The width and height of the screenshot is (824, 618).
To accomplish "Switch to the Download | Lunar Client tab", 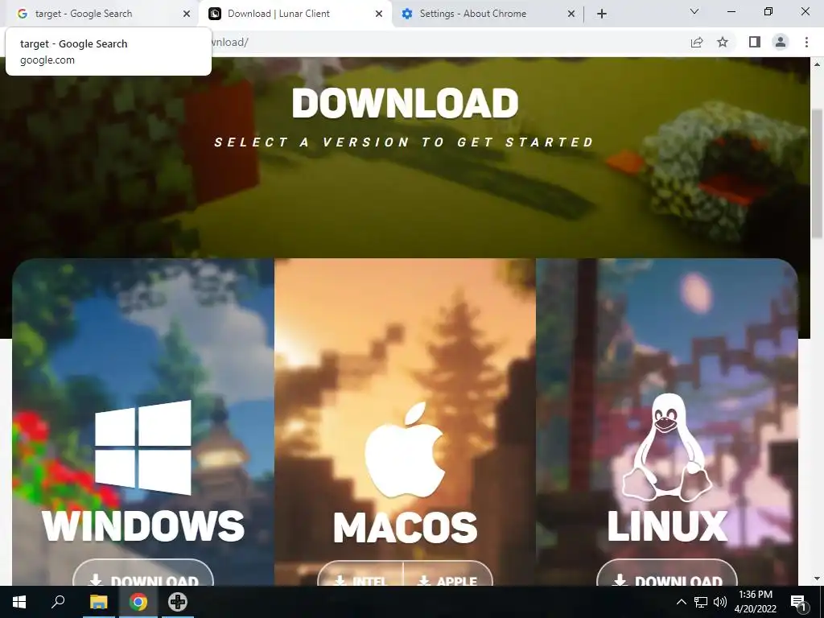I will (295, 14).
